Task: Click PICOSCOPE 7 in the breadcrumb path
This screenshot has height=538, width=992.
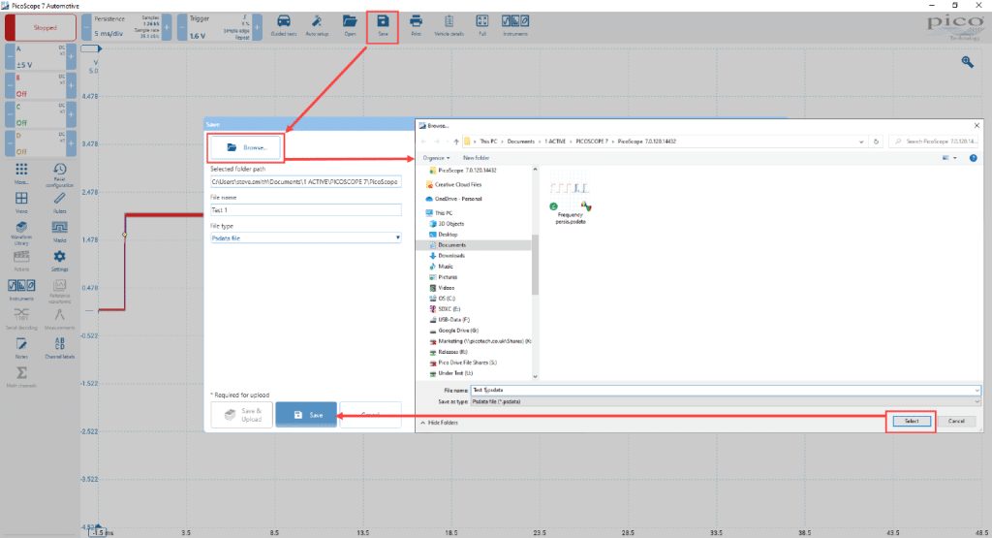Action: pyautogui.click(x=592, y=142)
